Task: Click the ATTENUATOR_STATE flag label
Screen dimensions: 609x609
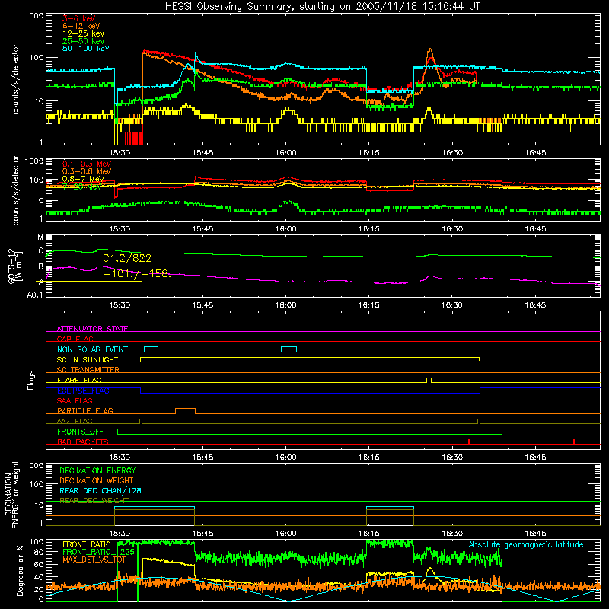Action: [92, 329]
